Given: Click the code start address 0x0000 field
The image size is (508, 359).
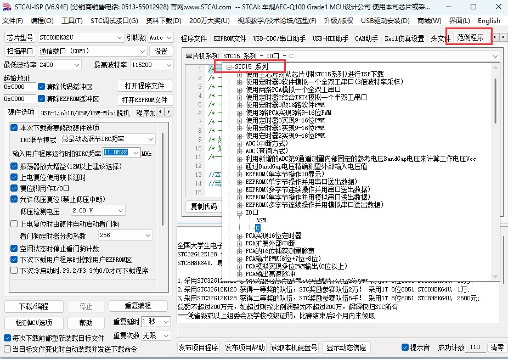Looking at the screenshot, I should point(20,87).
